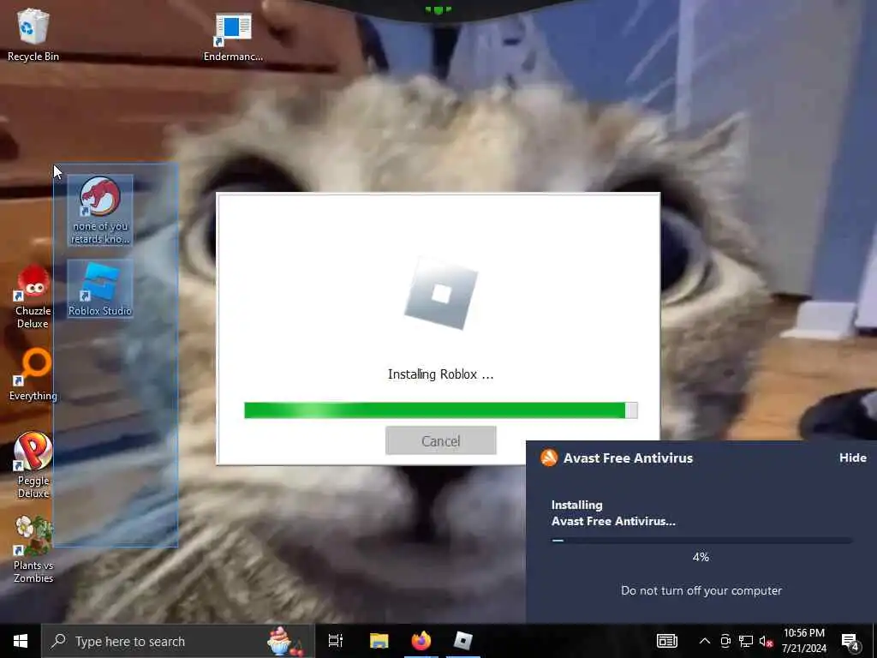The height and width of the screenshot is (658, 877).
Task: Select the Plants vs Zombies shortcut
Action: pos(33,549)
